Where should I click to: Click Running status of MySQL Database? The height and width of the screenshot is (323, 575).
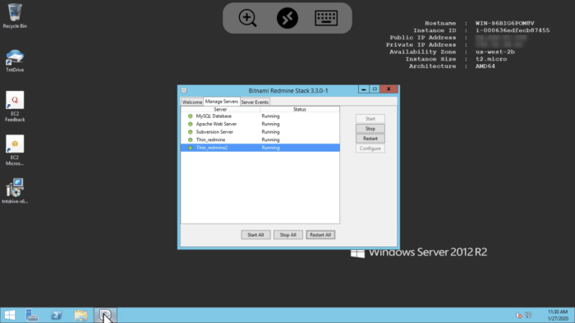[x=270, y=116]
